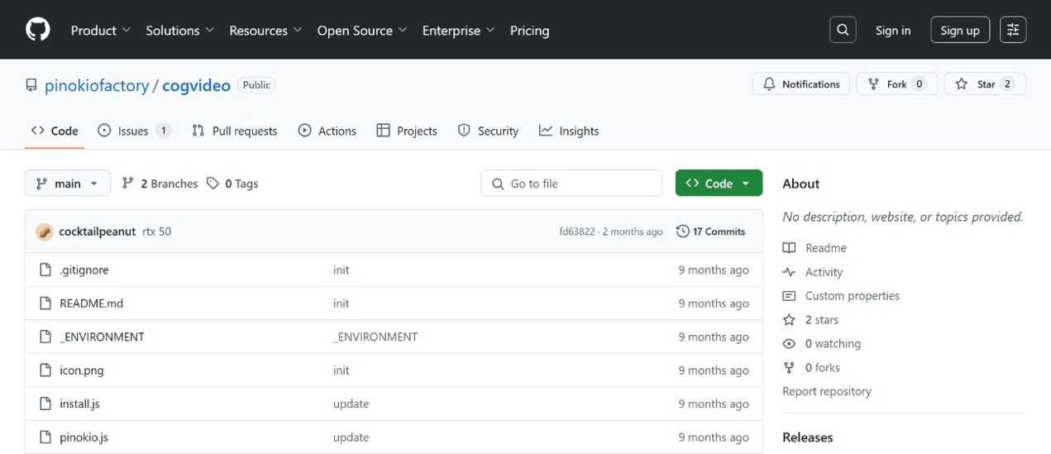This screenshot has height=454, width=1051.
Task: Click the clock history icon by 17 Commits
Action: [682, 232]
